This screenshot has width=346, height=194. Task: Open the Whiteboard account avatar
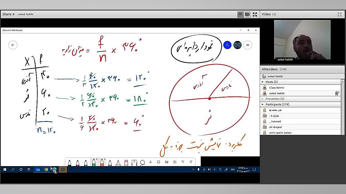point(237,45)
